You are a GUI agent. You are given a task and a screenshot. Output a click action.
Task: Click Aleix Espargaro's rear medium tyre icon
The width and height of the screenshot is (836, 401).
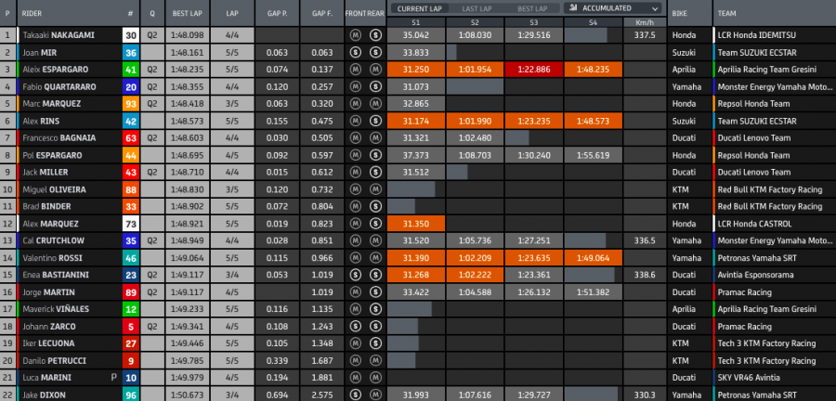375,69
